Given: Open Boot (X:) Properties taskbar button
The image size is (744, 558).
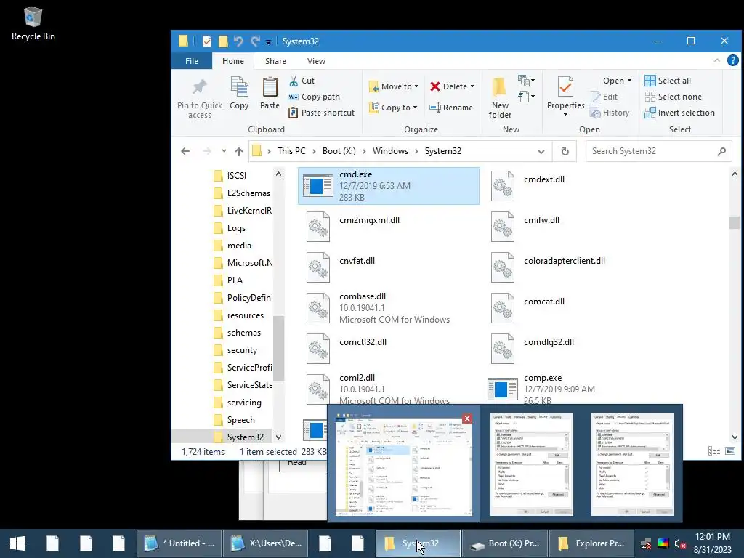Looking at the screenshot, I should click(505, 543).
